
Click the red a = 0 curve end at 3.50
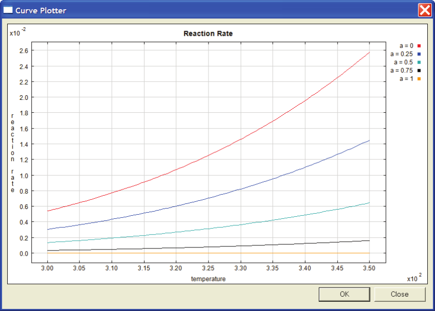(369, 52)
